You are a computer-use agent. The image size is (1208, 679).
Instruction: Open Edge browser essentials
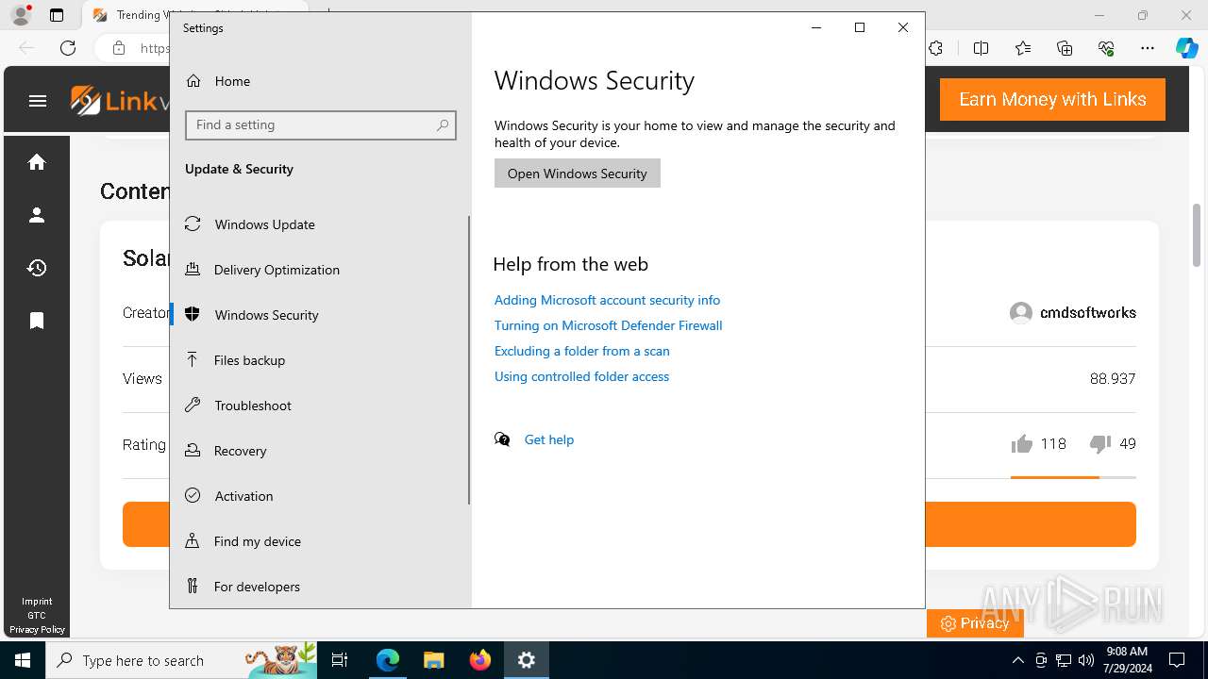coord(1106,48)
